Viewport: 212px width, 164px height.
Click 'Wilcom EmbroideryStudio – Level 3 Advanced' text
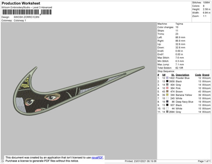(27, 7)
